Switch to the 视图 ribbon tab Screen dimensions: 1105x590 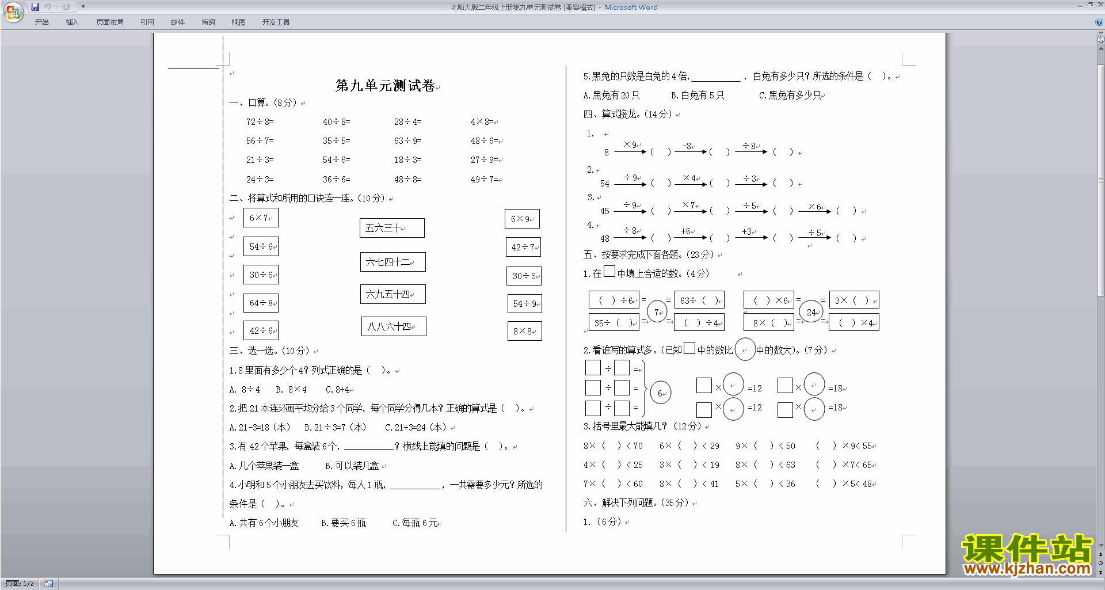tap(239, 22)
